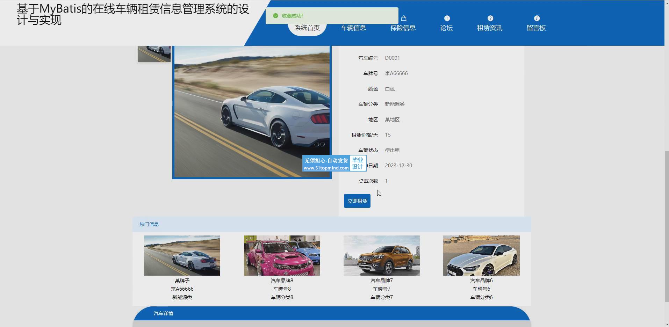Click the 立即租赁 button
The image size is (669, 327).
click(357, 201)
